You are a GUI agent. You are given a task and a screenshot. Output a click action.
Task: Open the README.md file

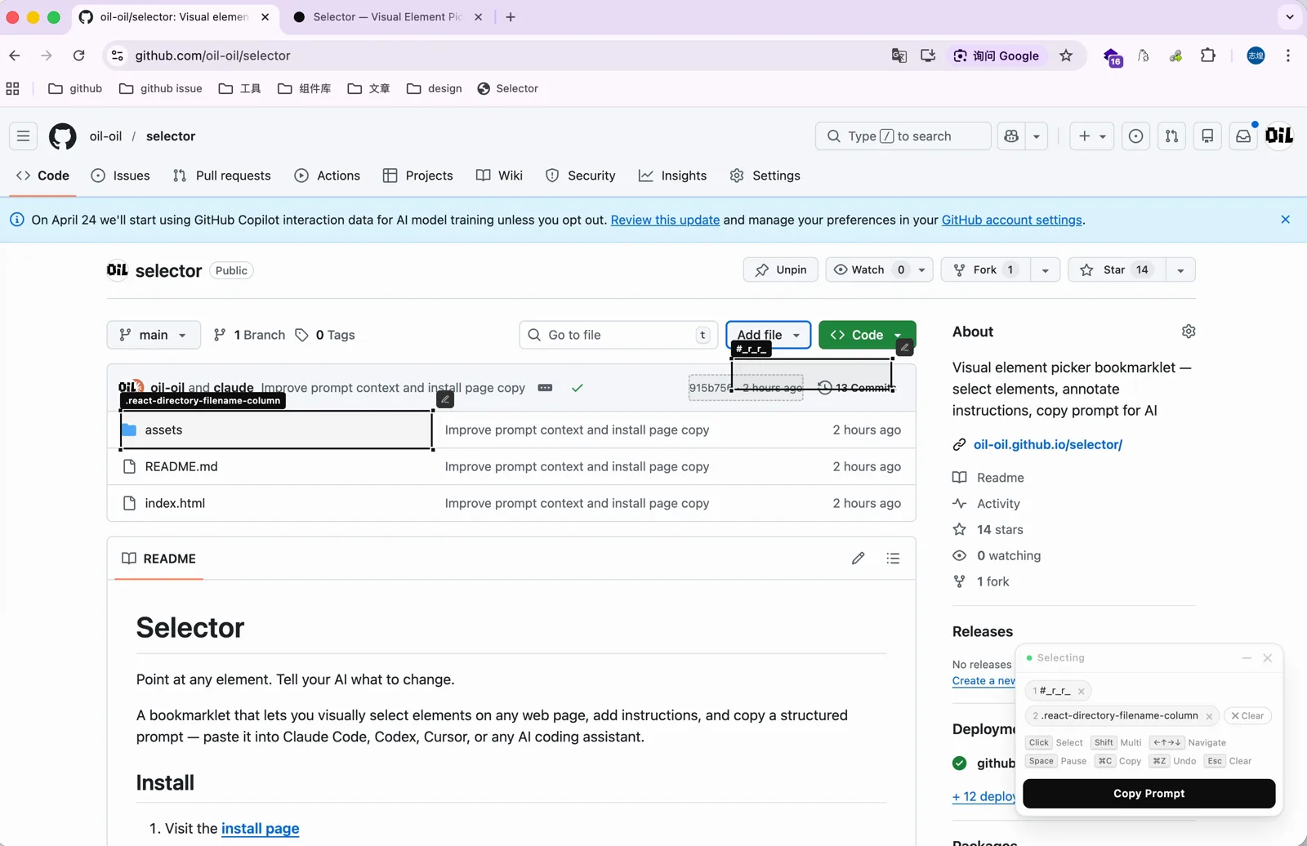pos(181,467)
